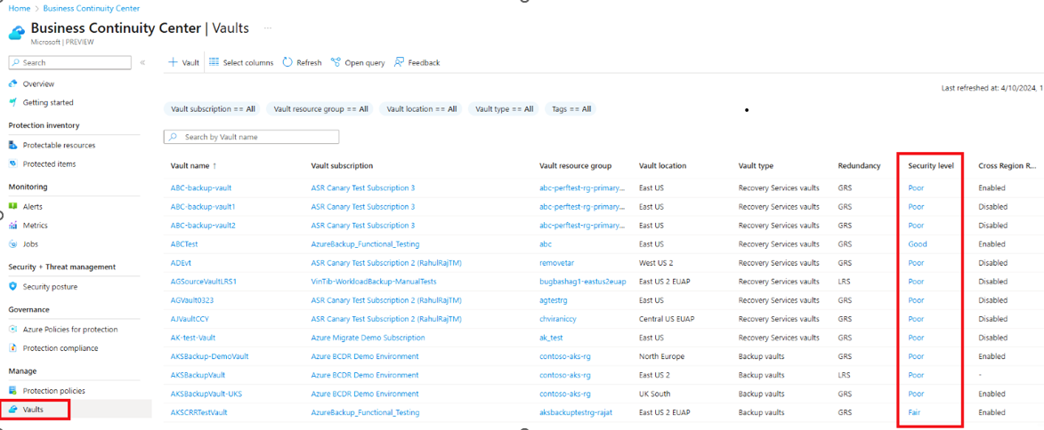Open contoso-aks-rg for AKSBackupVault-UKS
The height and width of the screenshot is (430, 1044).
tap(564, 394)
